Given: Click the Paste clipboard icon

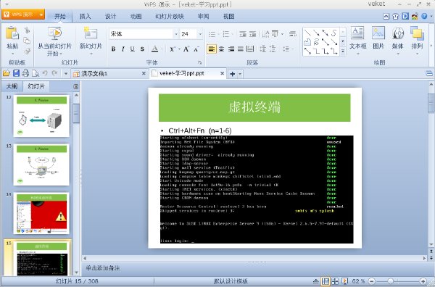Looking at the screenshot, I should point(12,33).
